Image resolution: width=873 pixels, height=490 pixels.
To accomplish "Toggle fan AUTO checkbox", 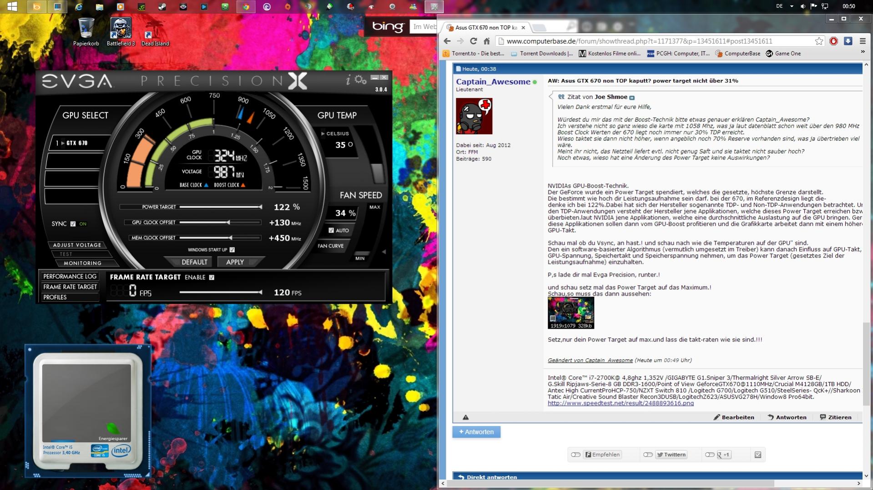I will pyautogui.click(x=331, y=230).
